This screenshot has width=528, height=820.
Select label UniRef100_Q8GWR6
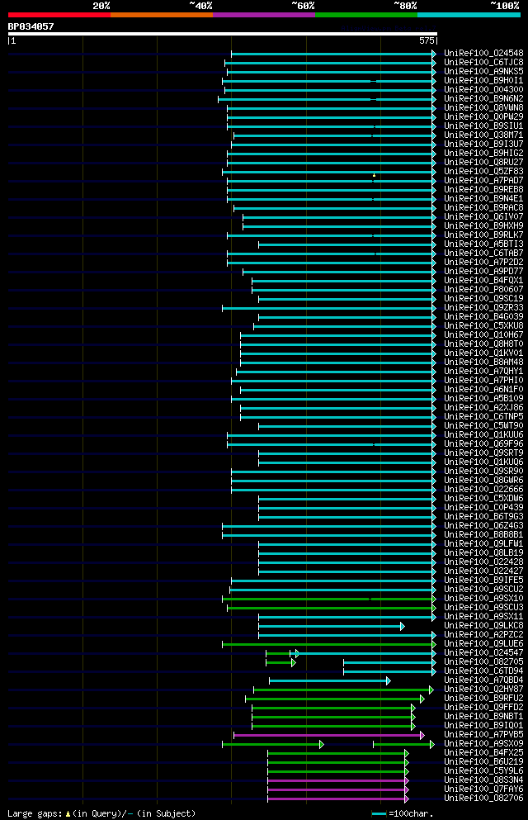coord(483,480)
